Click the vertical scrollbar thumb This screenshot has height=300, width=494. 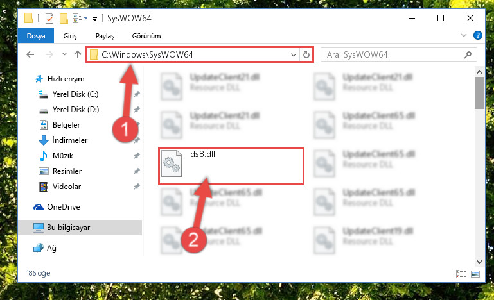tap(479, 93)
